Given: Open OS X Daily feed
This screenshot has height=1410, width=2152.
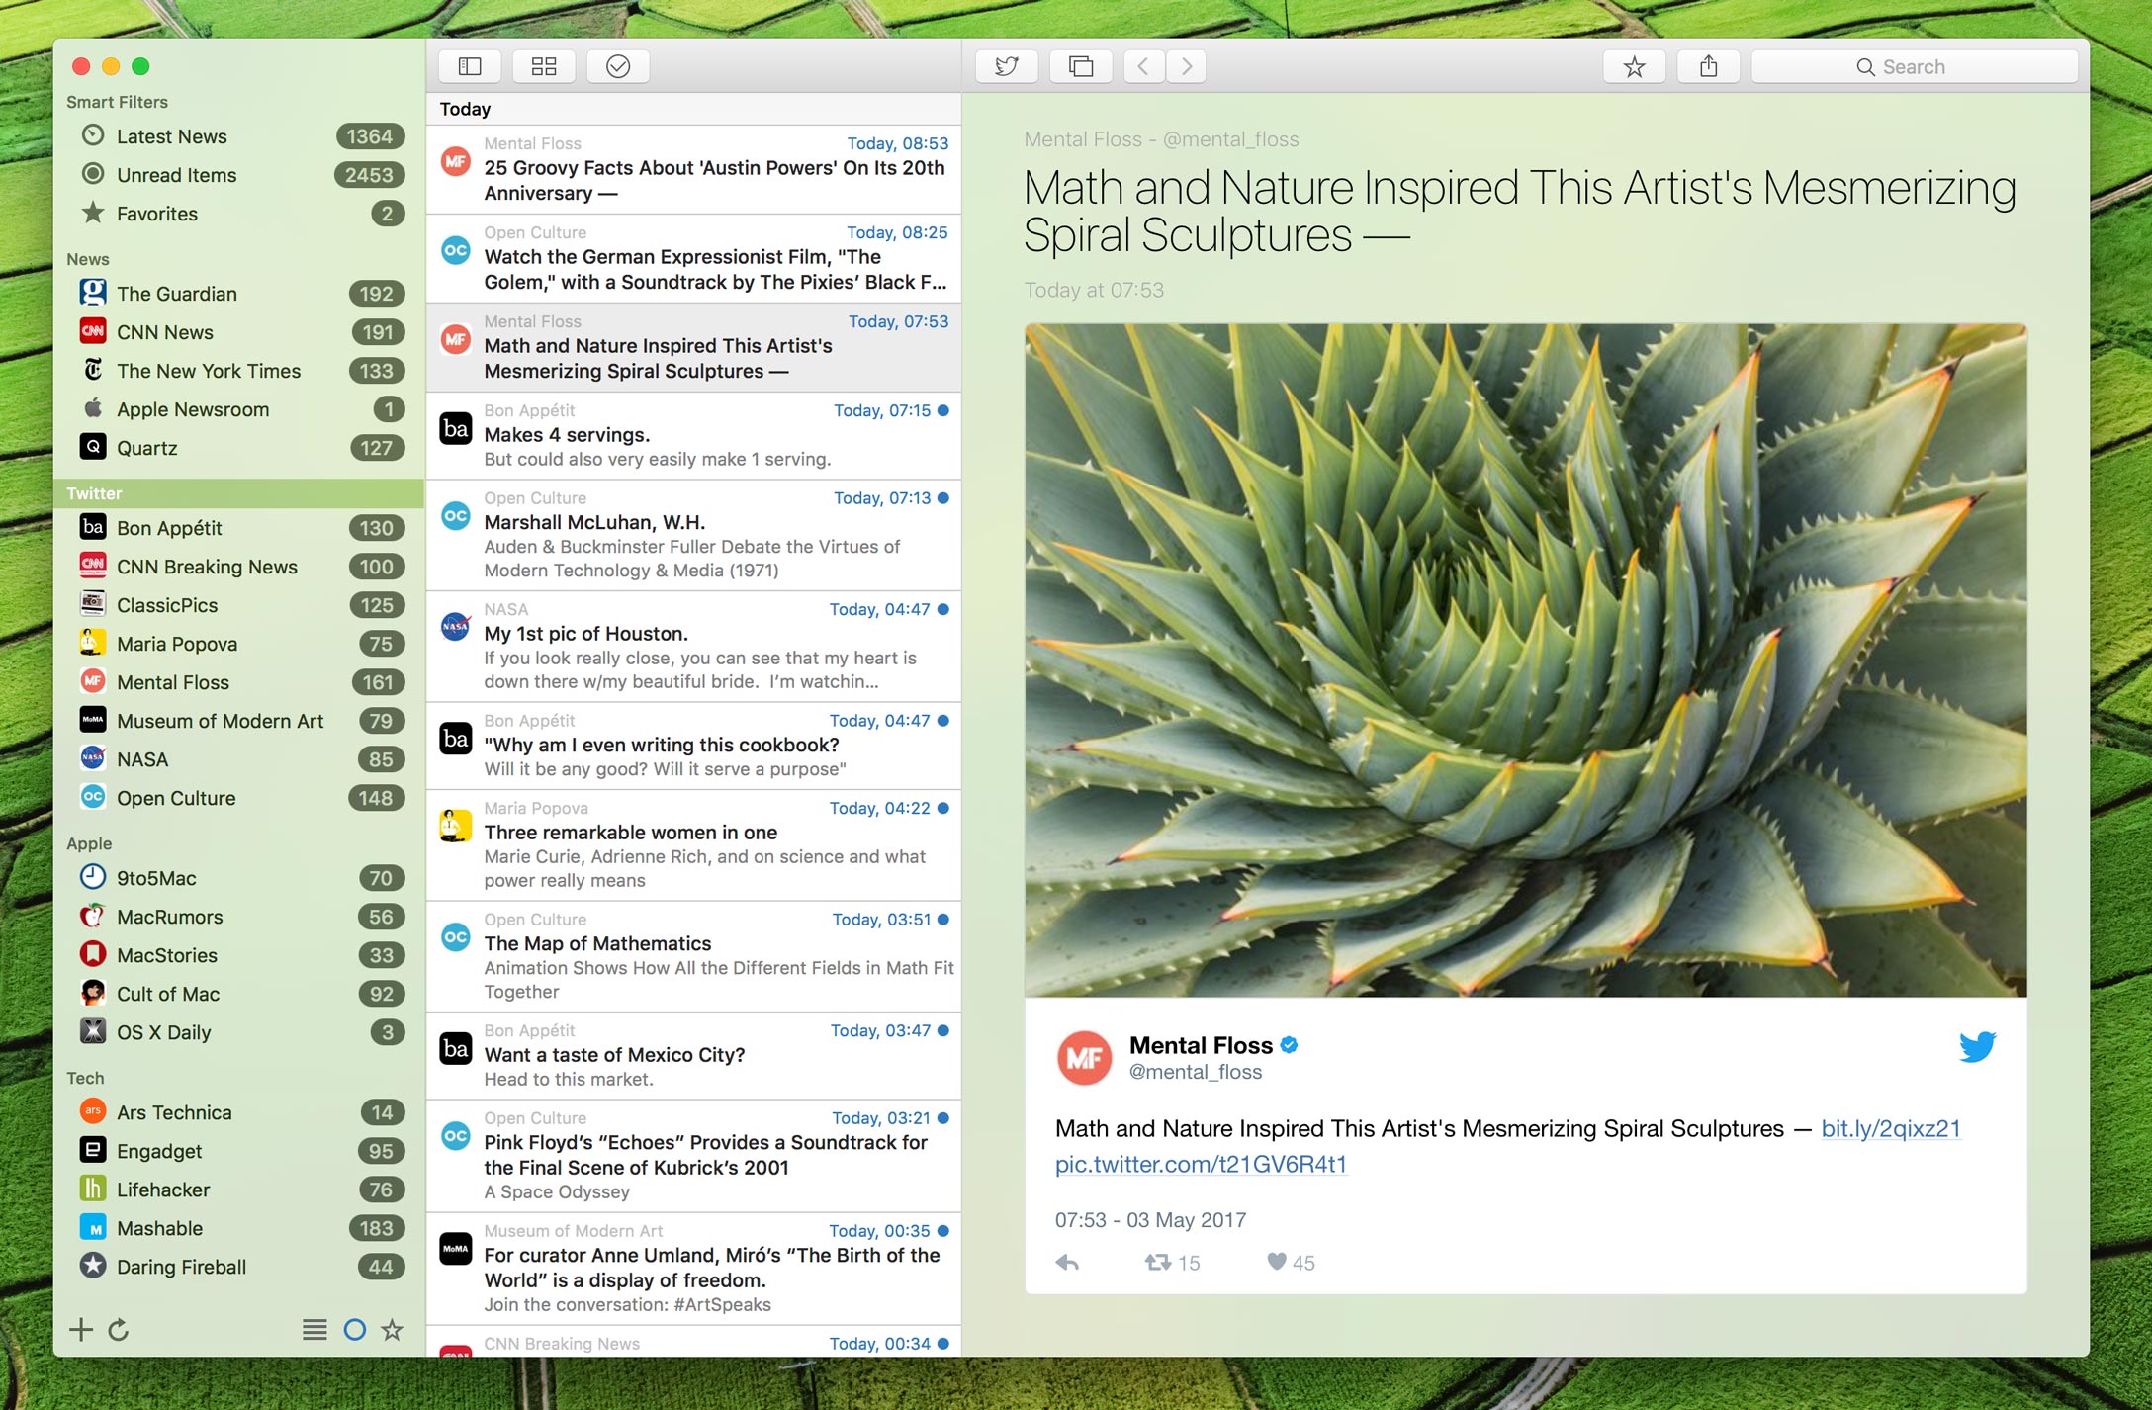Looking at the screenshot, I should point(239,1032).
